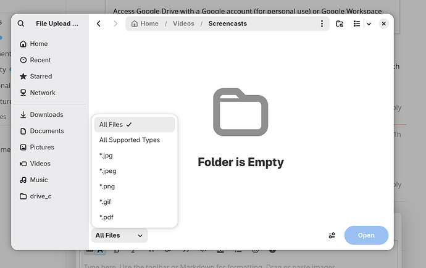This screenshot has width=426, height=268.
Task: Open dialog options toggle icon near Open
Action: [332, 235]
